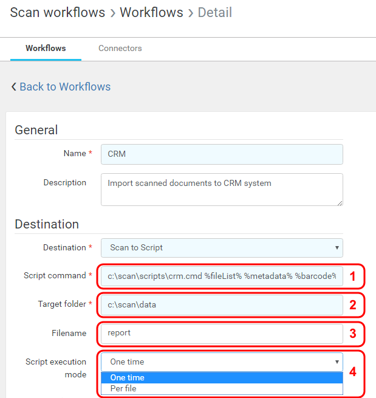Focus the Target folder field
Viewport: 376px width, 398px height.
pos(222,305)
